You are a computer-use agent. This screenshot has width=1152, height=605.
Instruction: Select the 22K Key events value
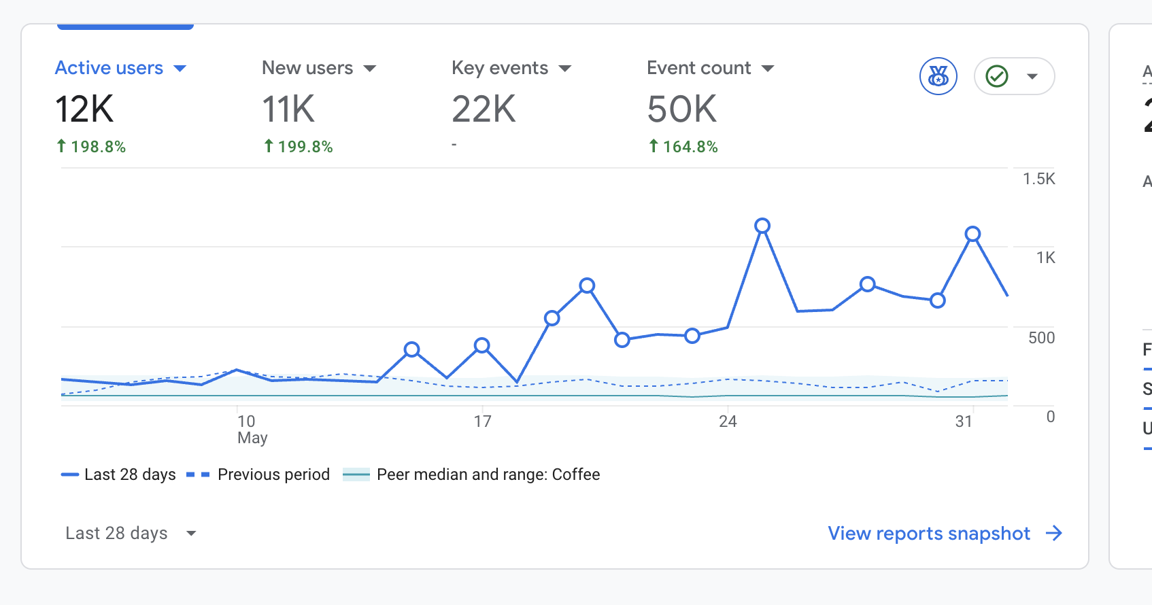point(484,109)
